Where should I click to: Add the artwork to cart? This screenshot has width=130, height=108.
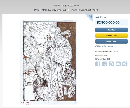[x=111, y=36]
